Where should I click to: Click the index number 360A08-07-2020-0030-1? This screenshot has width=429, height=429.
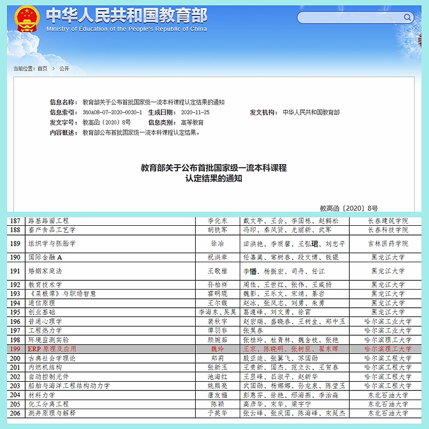coord(112,113)
